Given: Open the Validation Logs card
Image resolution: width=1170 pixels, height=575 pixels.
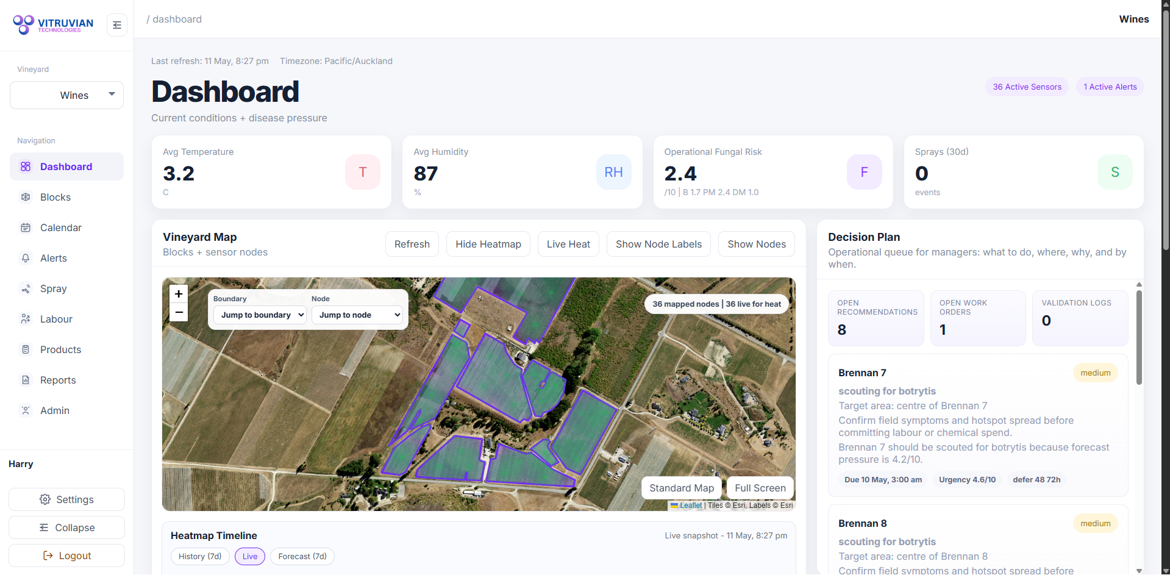Looking at the screenshot, I should [x=1080, y=318].
